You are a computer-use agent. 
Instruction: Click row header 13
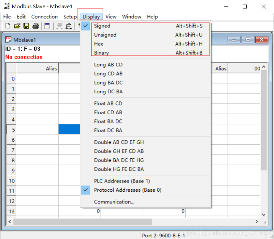11,211
